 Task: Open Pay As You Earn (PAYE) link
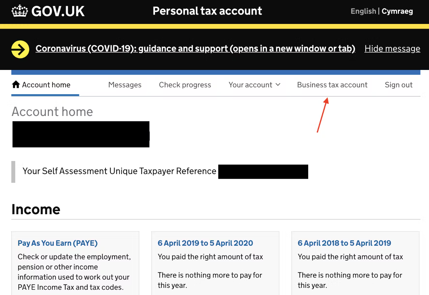[x=58, y=243]
